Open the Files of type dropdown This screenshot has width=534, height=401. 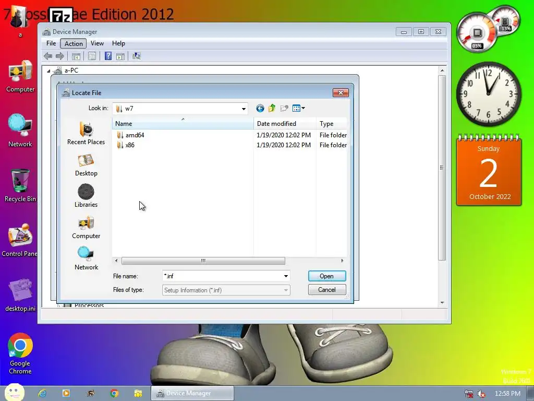[226, 290]
